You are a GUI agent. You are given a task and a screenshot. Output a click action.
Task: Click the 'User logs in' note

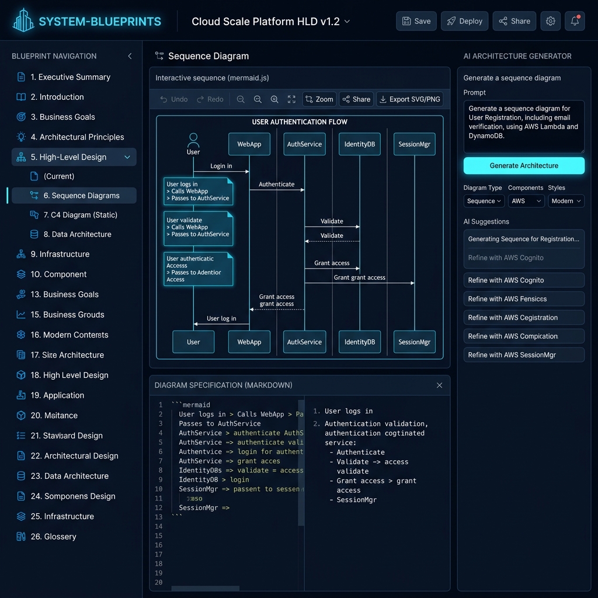(199, 192)
